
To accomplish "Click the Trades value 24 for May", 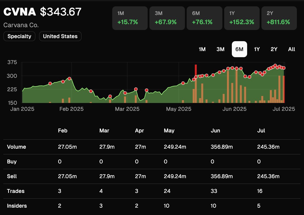I will tap(167, 191).
